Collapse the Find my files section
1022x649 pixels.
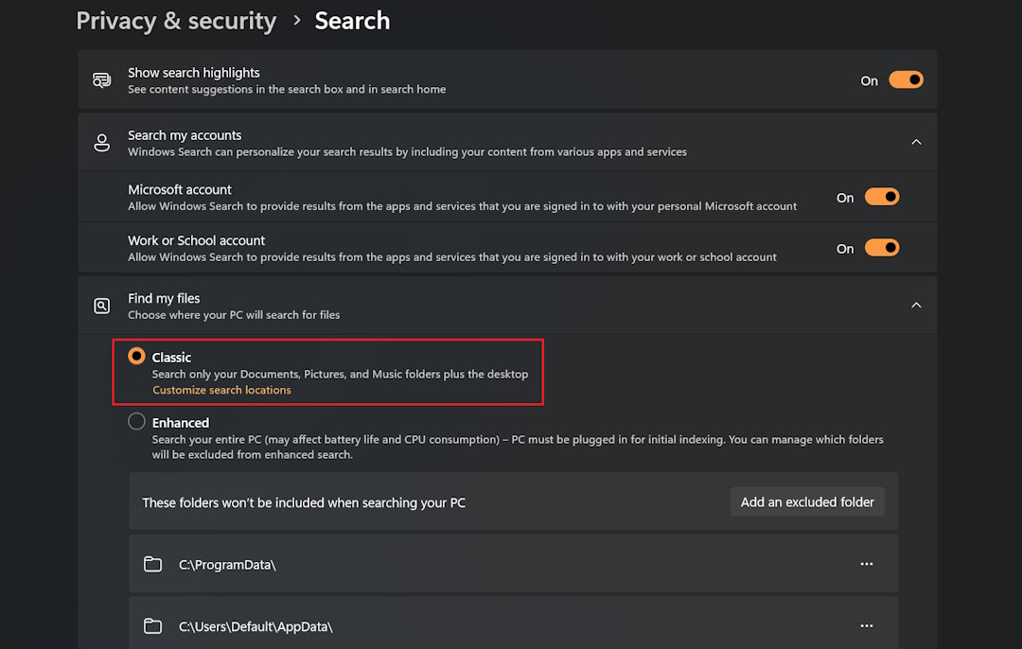(915, 305)
